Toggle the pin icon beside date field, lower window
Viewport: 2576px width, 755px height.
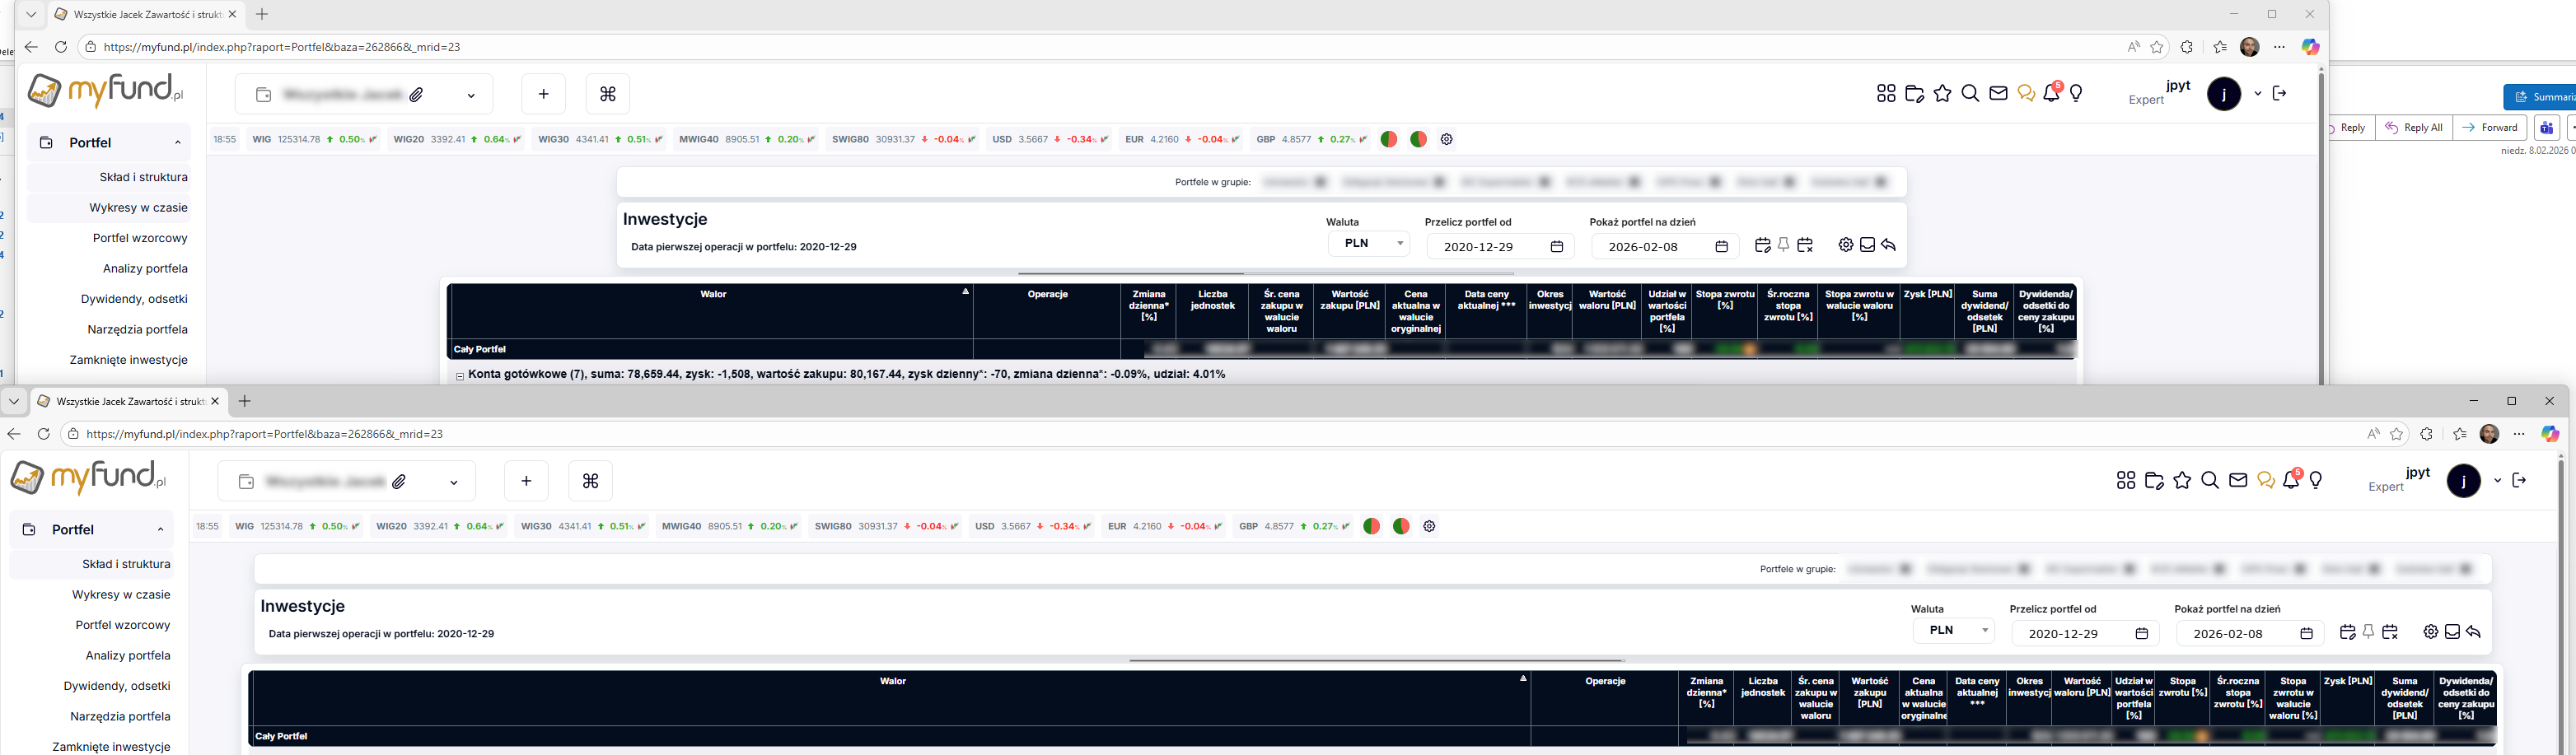[x=2368, y=632]
